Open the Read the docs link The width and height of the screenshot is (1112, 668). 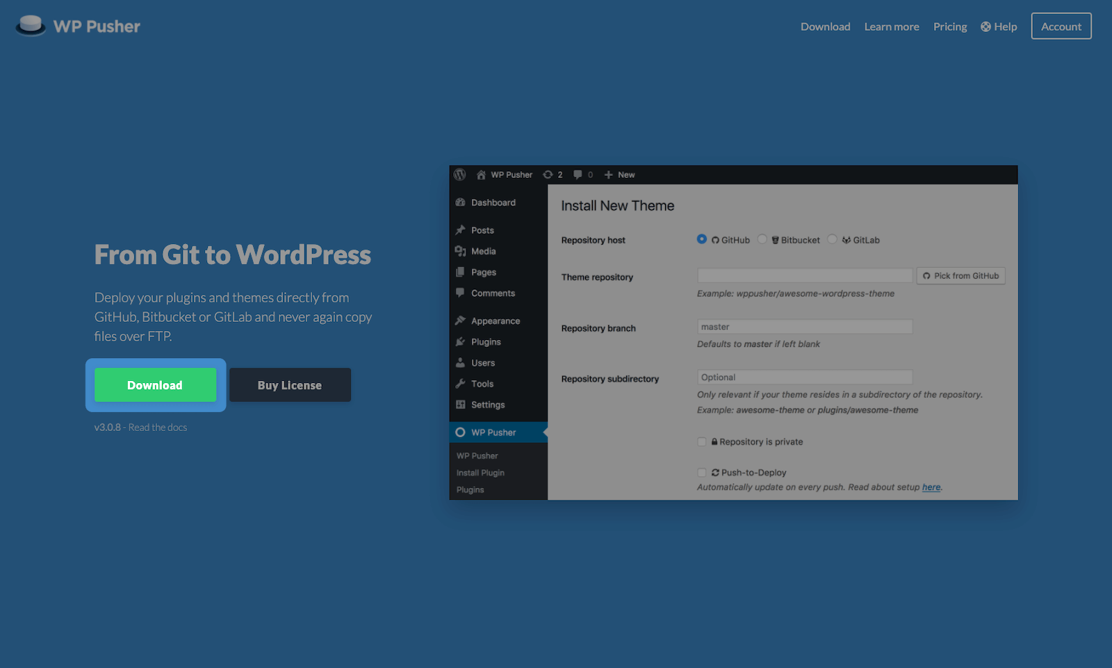[158, 427]
